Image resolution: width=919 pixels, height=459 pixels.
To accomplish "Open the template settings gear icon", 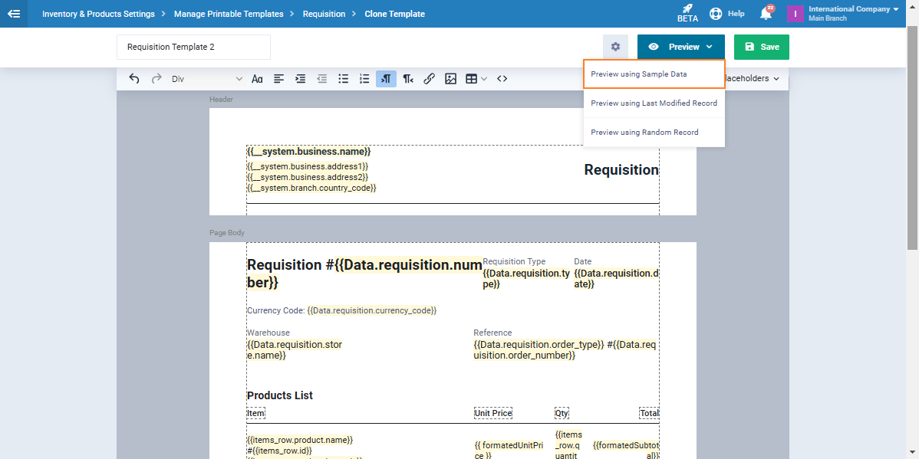I will 615,47.
